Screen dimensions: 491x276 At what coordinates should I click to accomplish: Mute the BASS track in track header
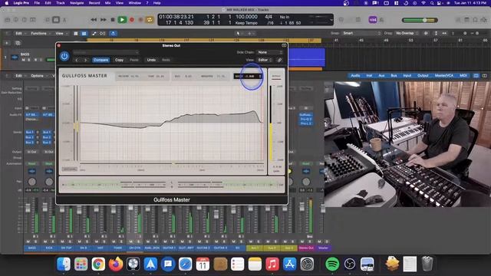(24, 60)
